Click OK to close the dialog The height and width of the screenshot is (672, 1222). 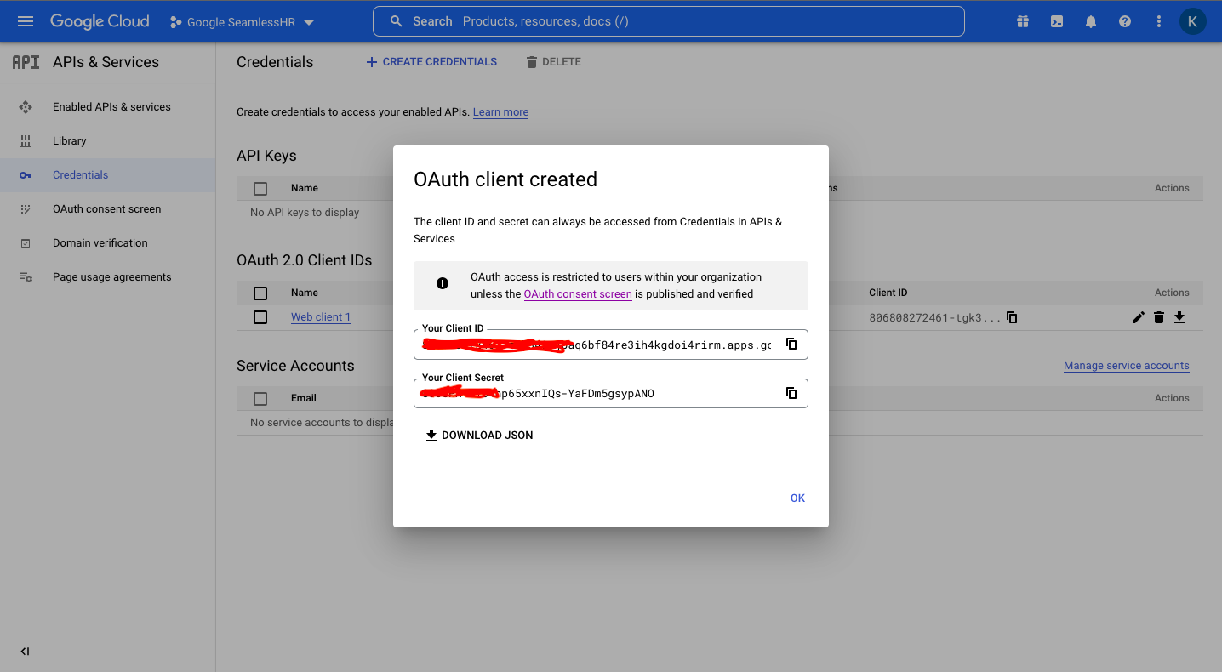(797, 498)
